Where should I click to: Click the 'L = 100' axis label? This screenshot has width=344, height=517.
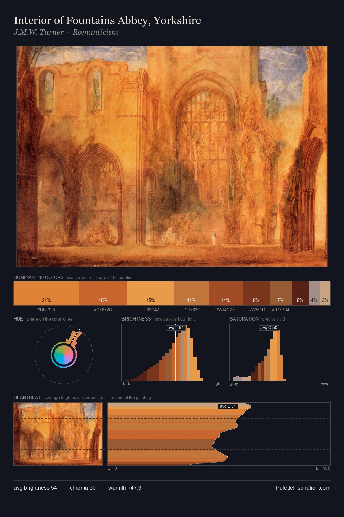point(323,468)
